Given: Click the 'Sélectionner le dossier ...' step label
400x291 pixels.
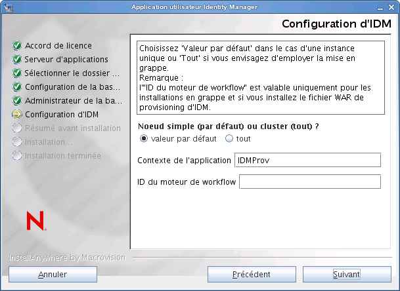Looking at the screenshot, I should click(x=72, y=73).
